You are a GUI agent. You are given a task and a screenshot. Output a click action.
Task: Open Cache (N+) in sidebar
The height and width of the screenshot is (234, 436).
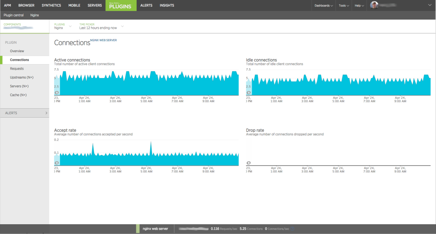pyautogui.click(x=18, y=95)
